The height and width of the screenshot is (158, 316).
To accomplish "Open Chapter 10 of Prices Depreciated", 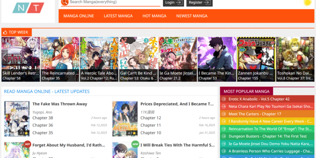I will (x=151, y=133).
